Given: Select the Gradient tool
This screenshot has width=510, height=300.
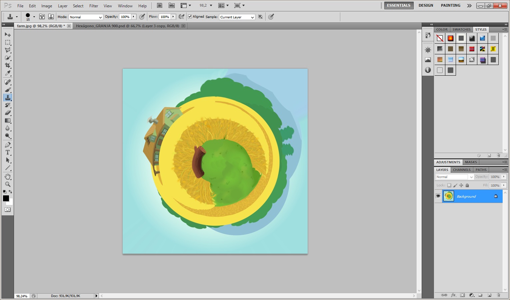Looking at the screenshot, I should click(x=8, y=121).
